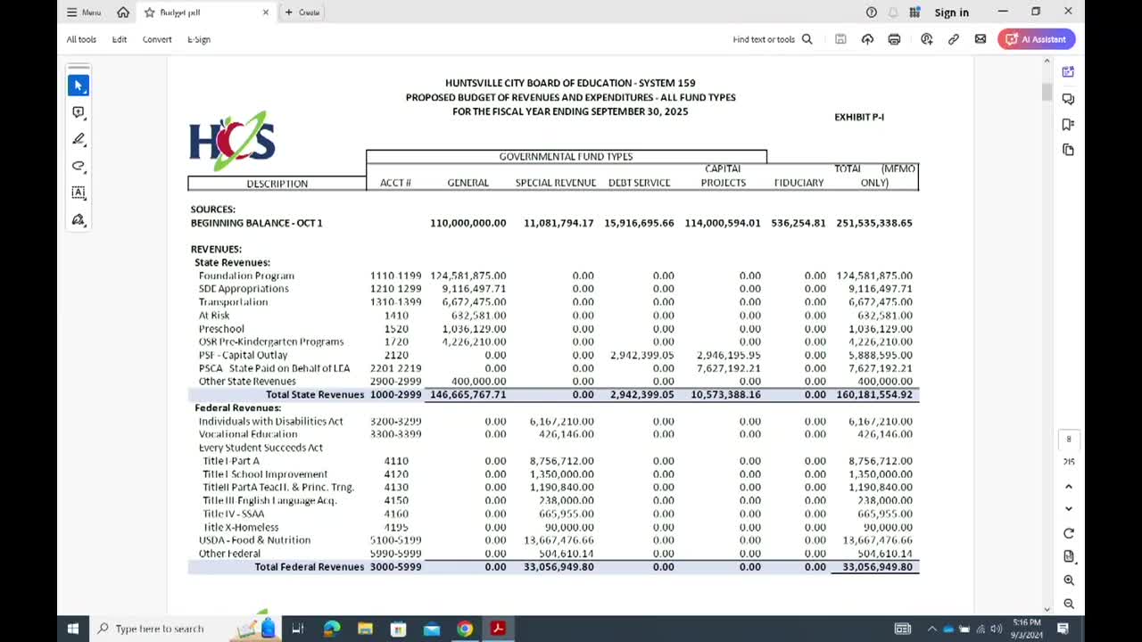Select the arrow selection tool

click(x=79, y=86)
